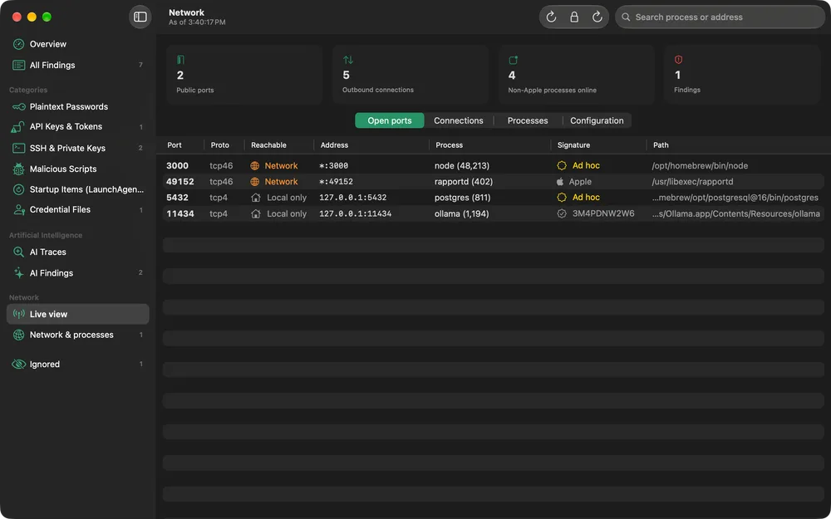Sort by the Reachable column header

point(268,145)
